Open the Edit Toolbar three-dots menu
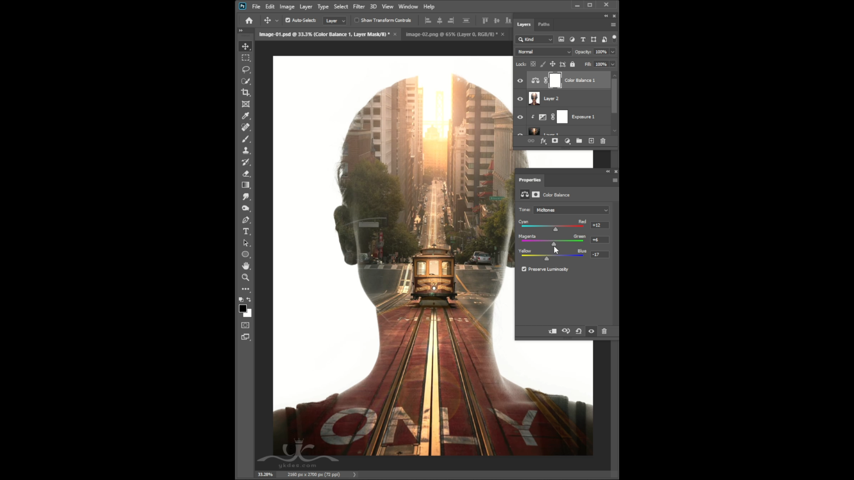The width and height of the screenshot is (854, 480). click(246, 289)
